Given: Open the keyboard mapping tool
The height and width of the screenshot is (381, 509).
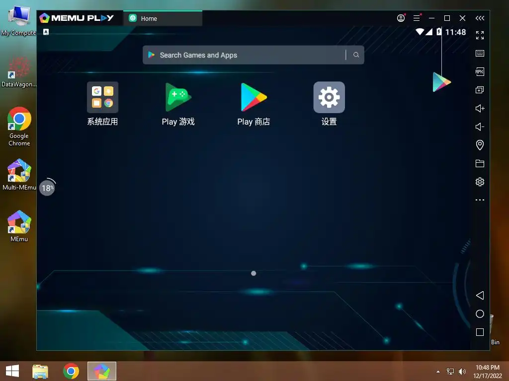Looking at the screenshot, I should point(480,54).
